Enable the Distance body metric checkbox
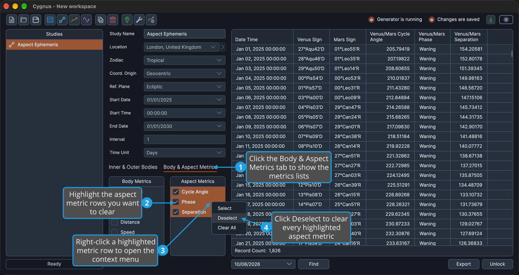The image size is (519, 275). point(115,222)
